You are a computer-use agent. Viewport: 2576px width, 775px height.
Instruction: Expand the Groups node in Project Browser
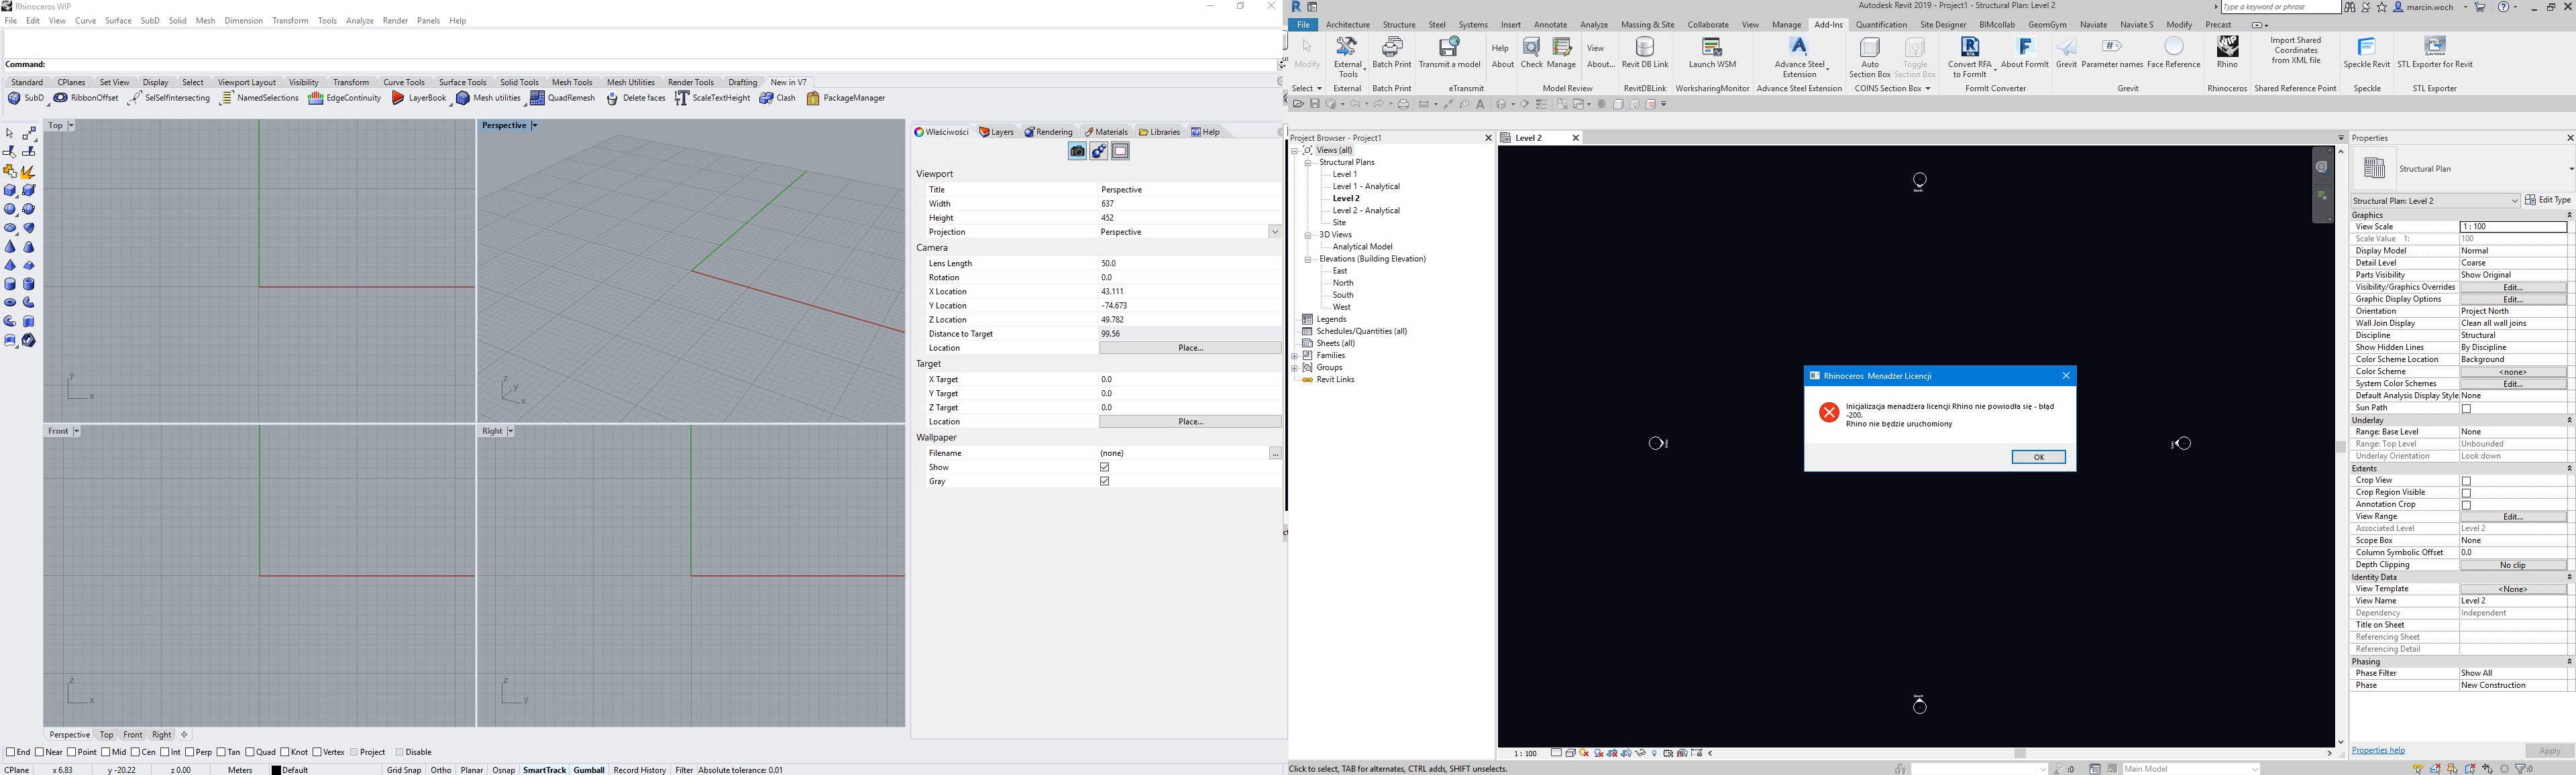coord(1295,368)
